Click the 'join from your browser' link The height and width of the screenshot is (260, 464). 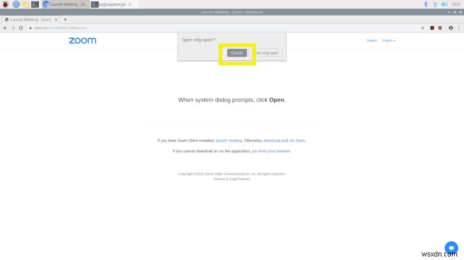click(x=271, y=151)
